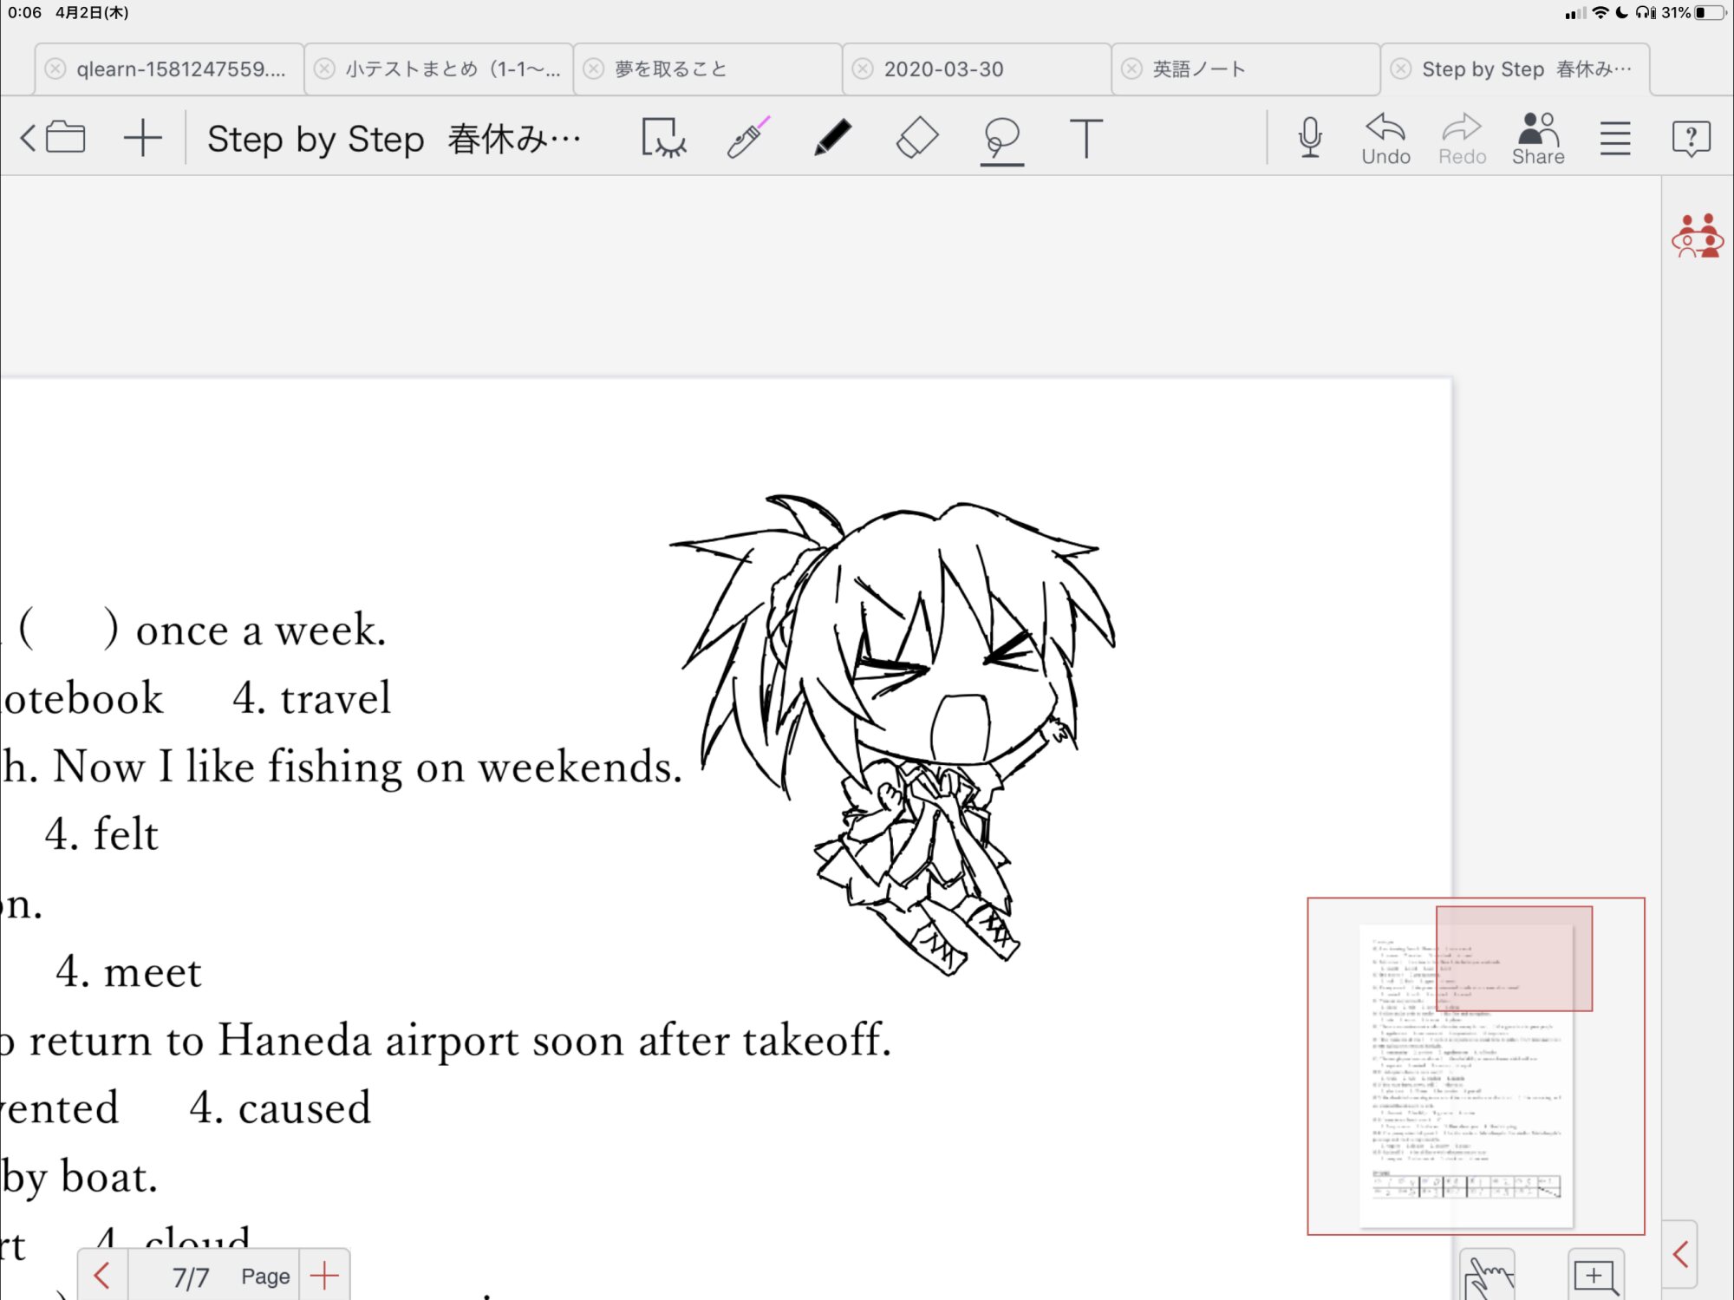Start audio recording with microphone icon

click(x=1310, y=138)
